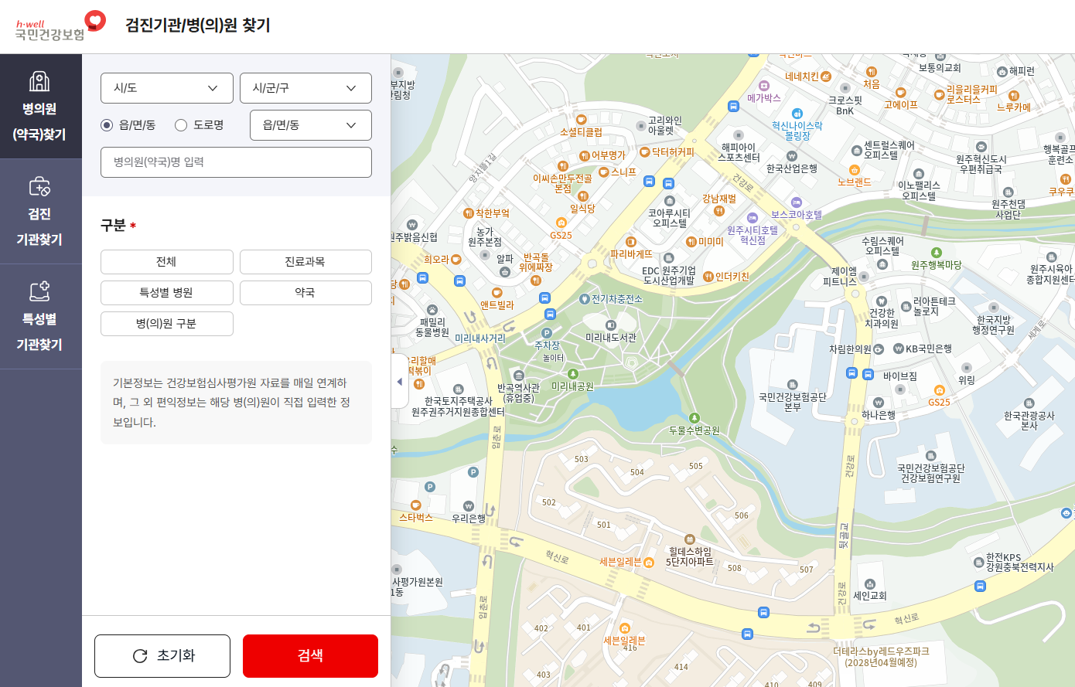Expand the 읍/면/동 dropdown
The height and width of the screenshot is (687, 1075).
[311, 125]
